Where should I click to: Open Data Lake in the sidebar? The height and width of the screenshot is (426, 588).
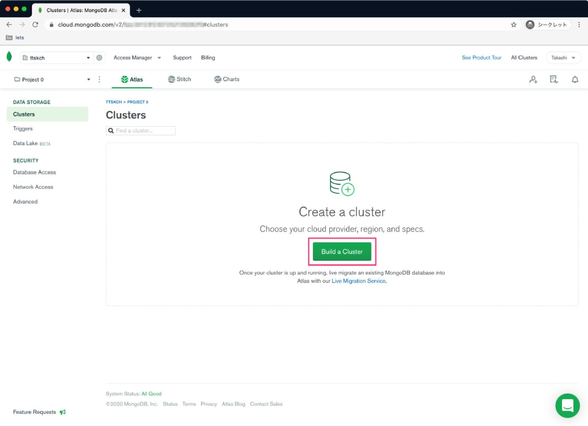32,144
